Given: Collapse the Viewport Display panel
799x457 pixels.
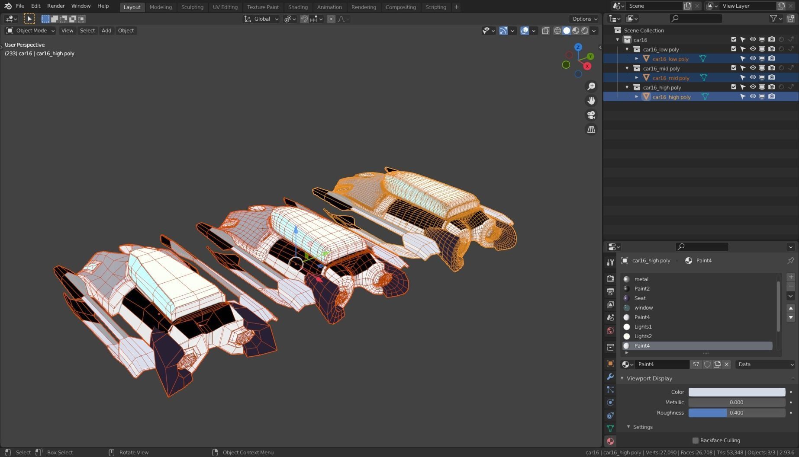Looking at the screenshot, I should click(622, 378).
